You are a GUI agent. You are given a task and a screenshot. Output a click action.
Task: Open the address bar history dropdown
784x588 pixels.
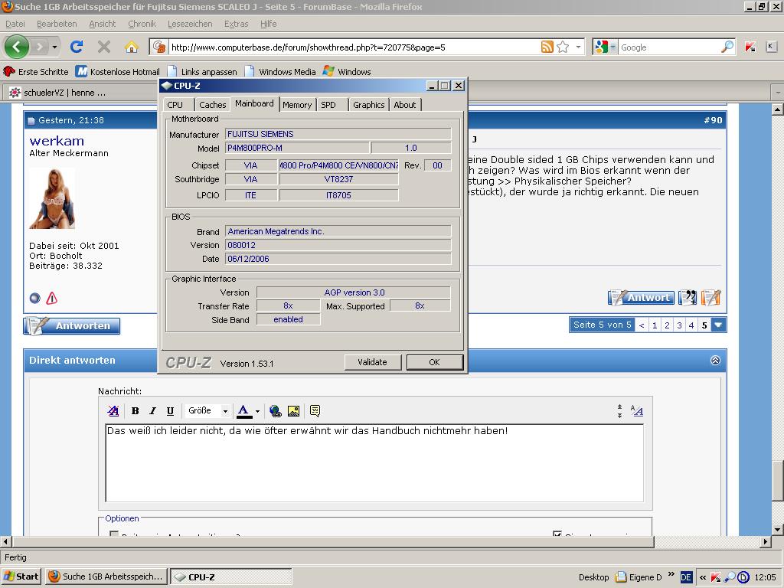click(x=578, y=47)
